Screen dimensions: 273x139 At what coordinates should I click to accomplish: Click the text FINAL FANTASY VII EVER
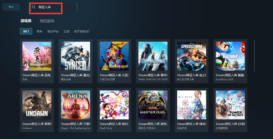click(153, 79)
